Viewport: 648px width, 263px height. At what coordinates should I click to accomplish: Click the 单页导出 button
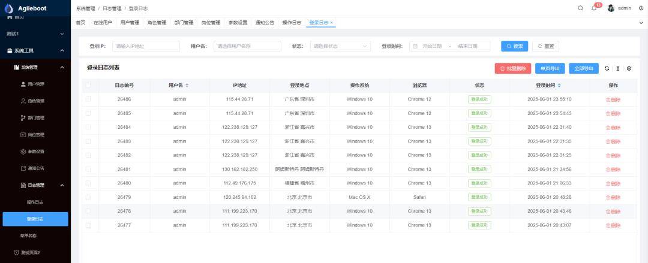coord(550,68)
